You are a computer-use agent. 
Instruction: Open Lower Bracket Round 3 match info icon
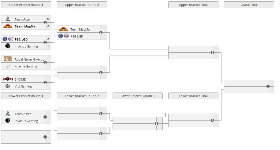157,124
